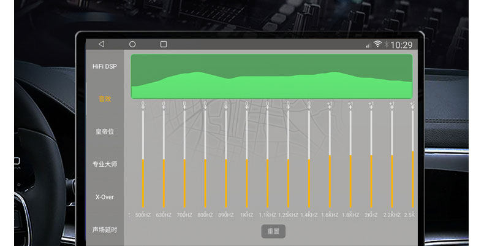
Task: Tap the Wi-Fi status icon
Action: pos(377,44)
